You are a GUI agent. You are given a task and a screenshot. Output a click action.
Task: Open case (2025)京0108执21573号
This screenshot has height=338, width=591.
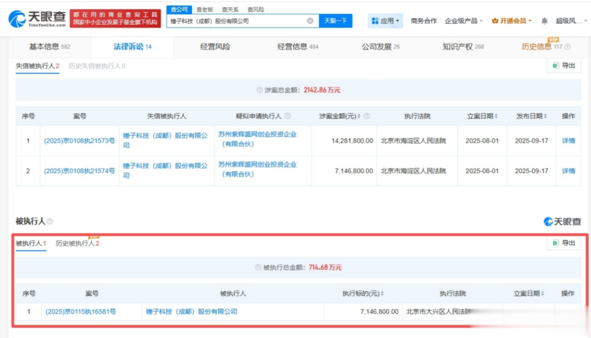pyautogui.click(x=79, y=141)
